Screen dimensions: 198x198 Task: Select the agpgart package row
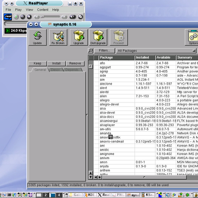click(146, 67)
